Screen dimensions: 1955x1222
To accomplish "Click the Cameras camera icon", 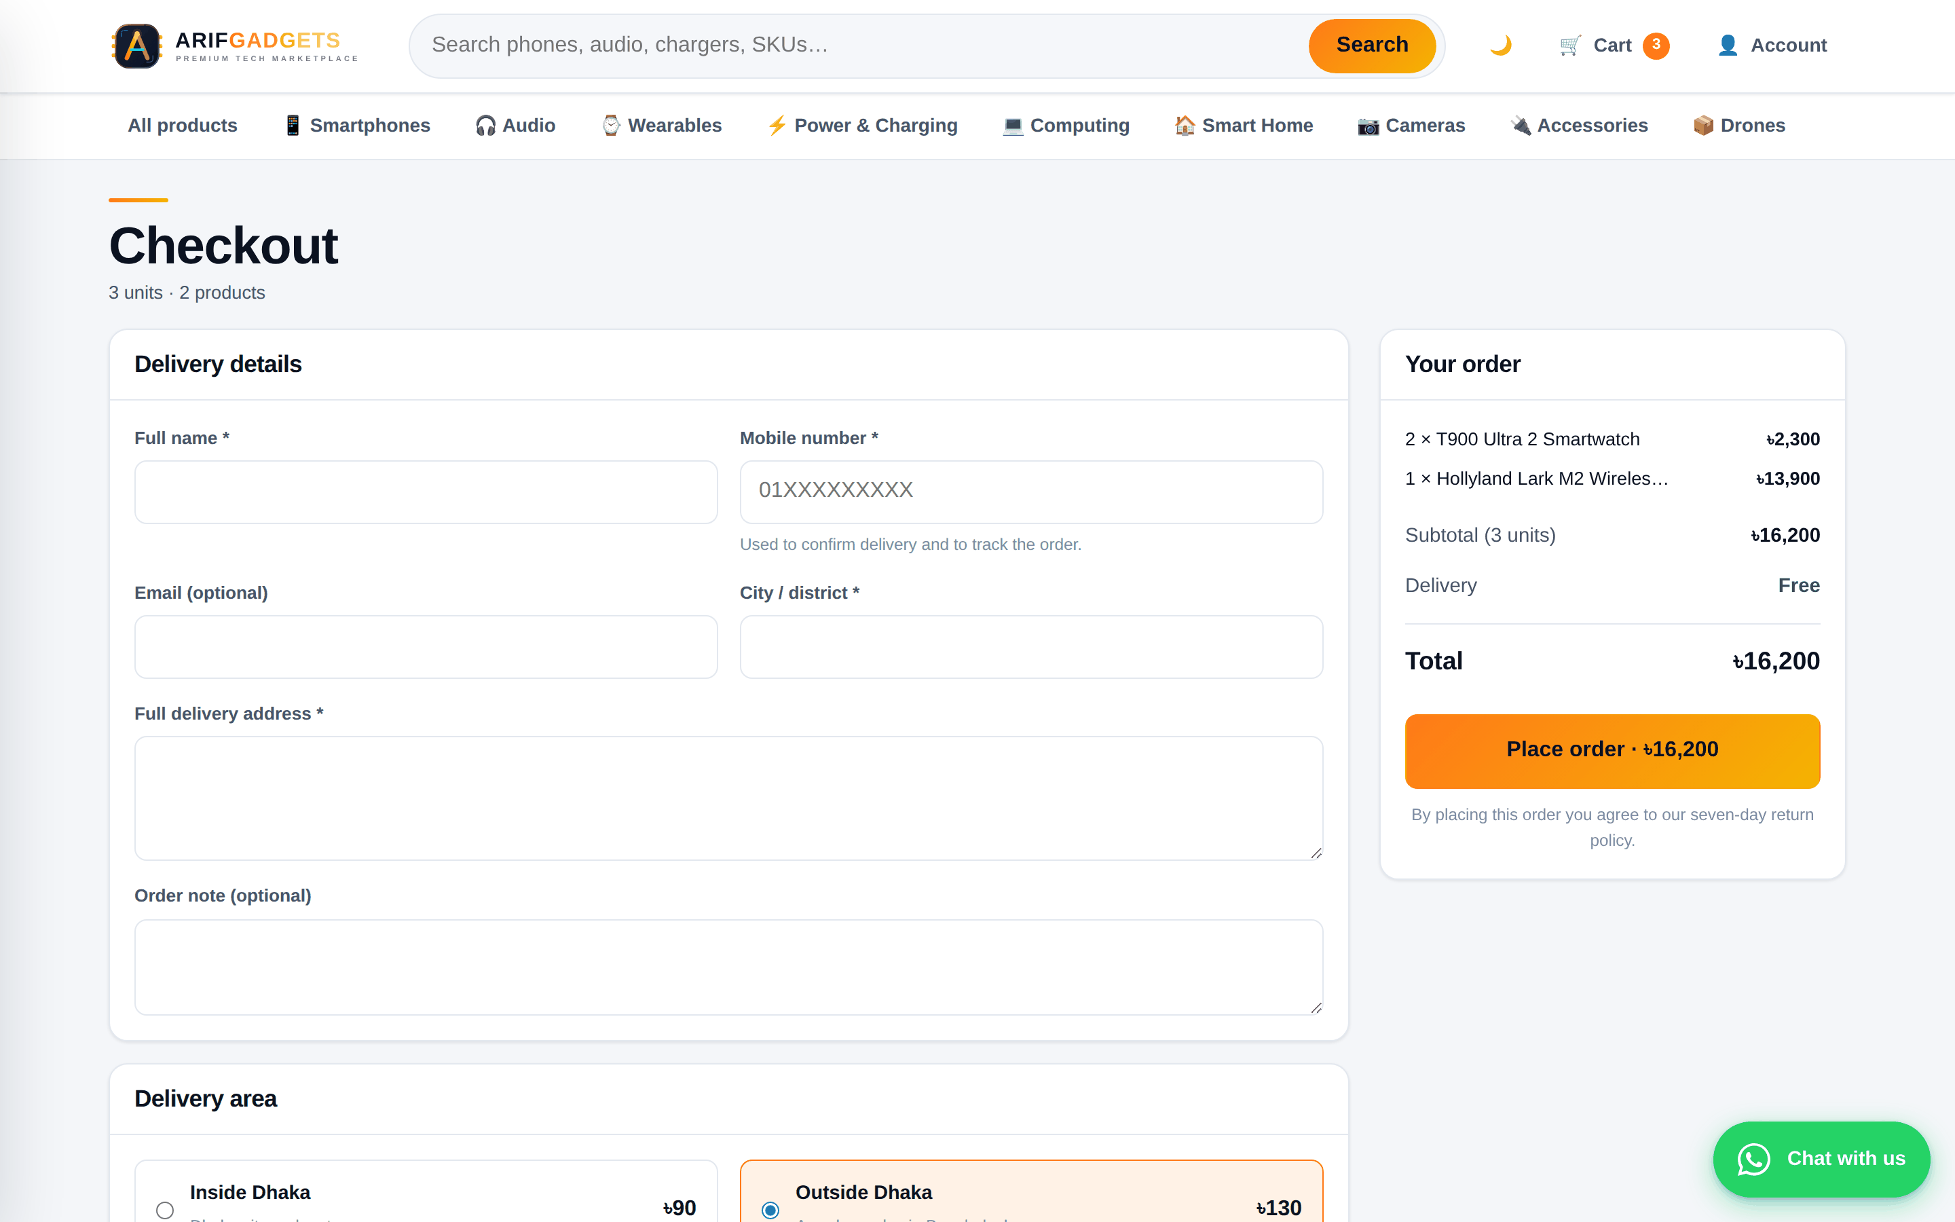I will (1368, 126).
